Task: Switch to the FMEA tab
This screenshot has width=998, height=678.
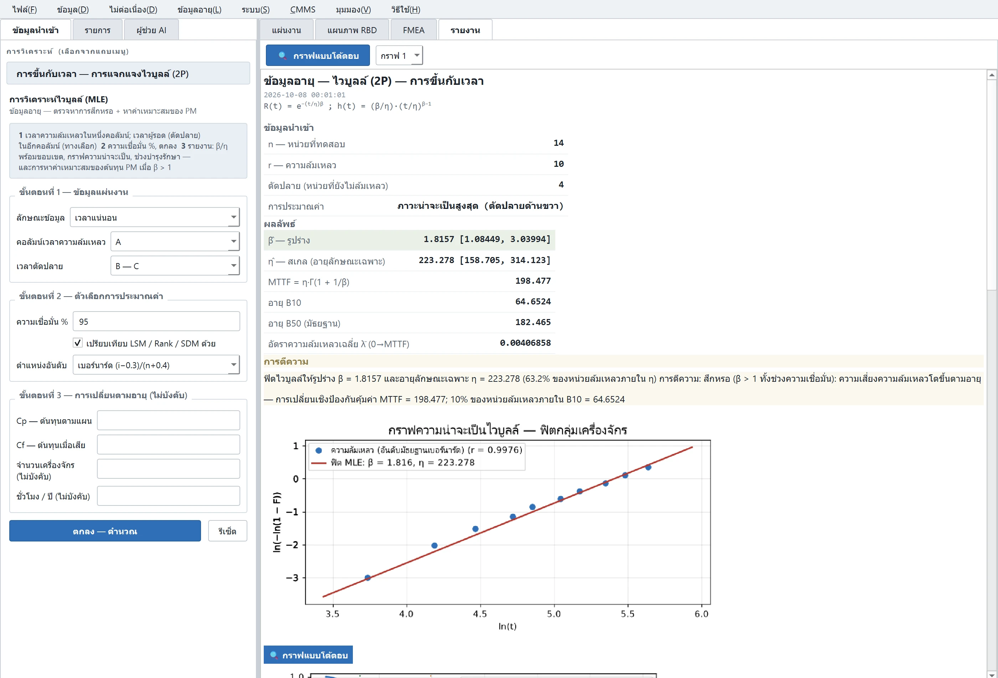Action: point(413,30)
